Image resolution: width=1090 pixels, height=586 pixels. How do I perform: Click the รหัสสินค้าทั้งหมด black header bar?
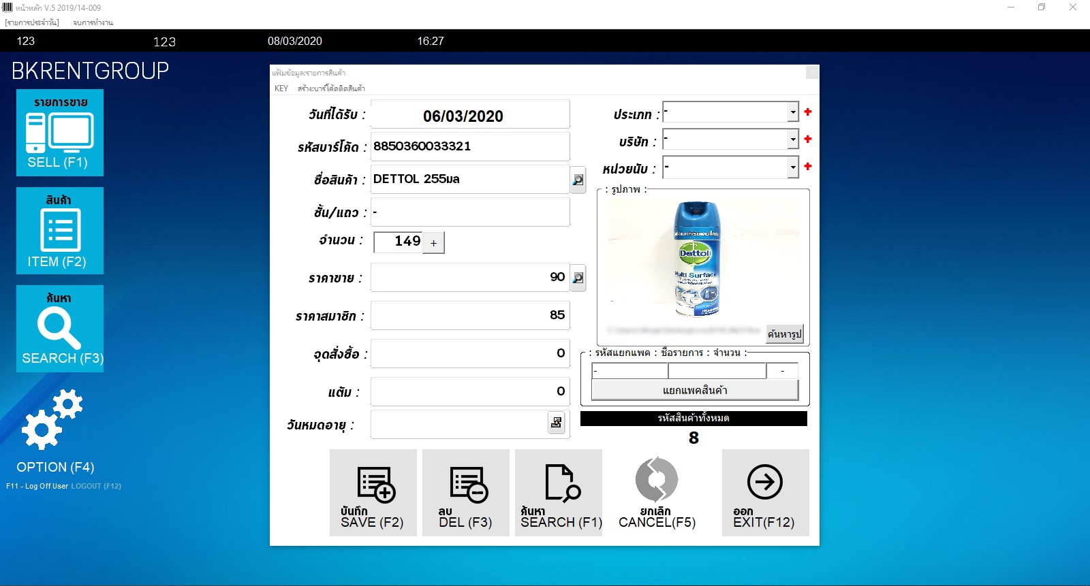(694, 418)
